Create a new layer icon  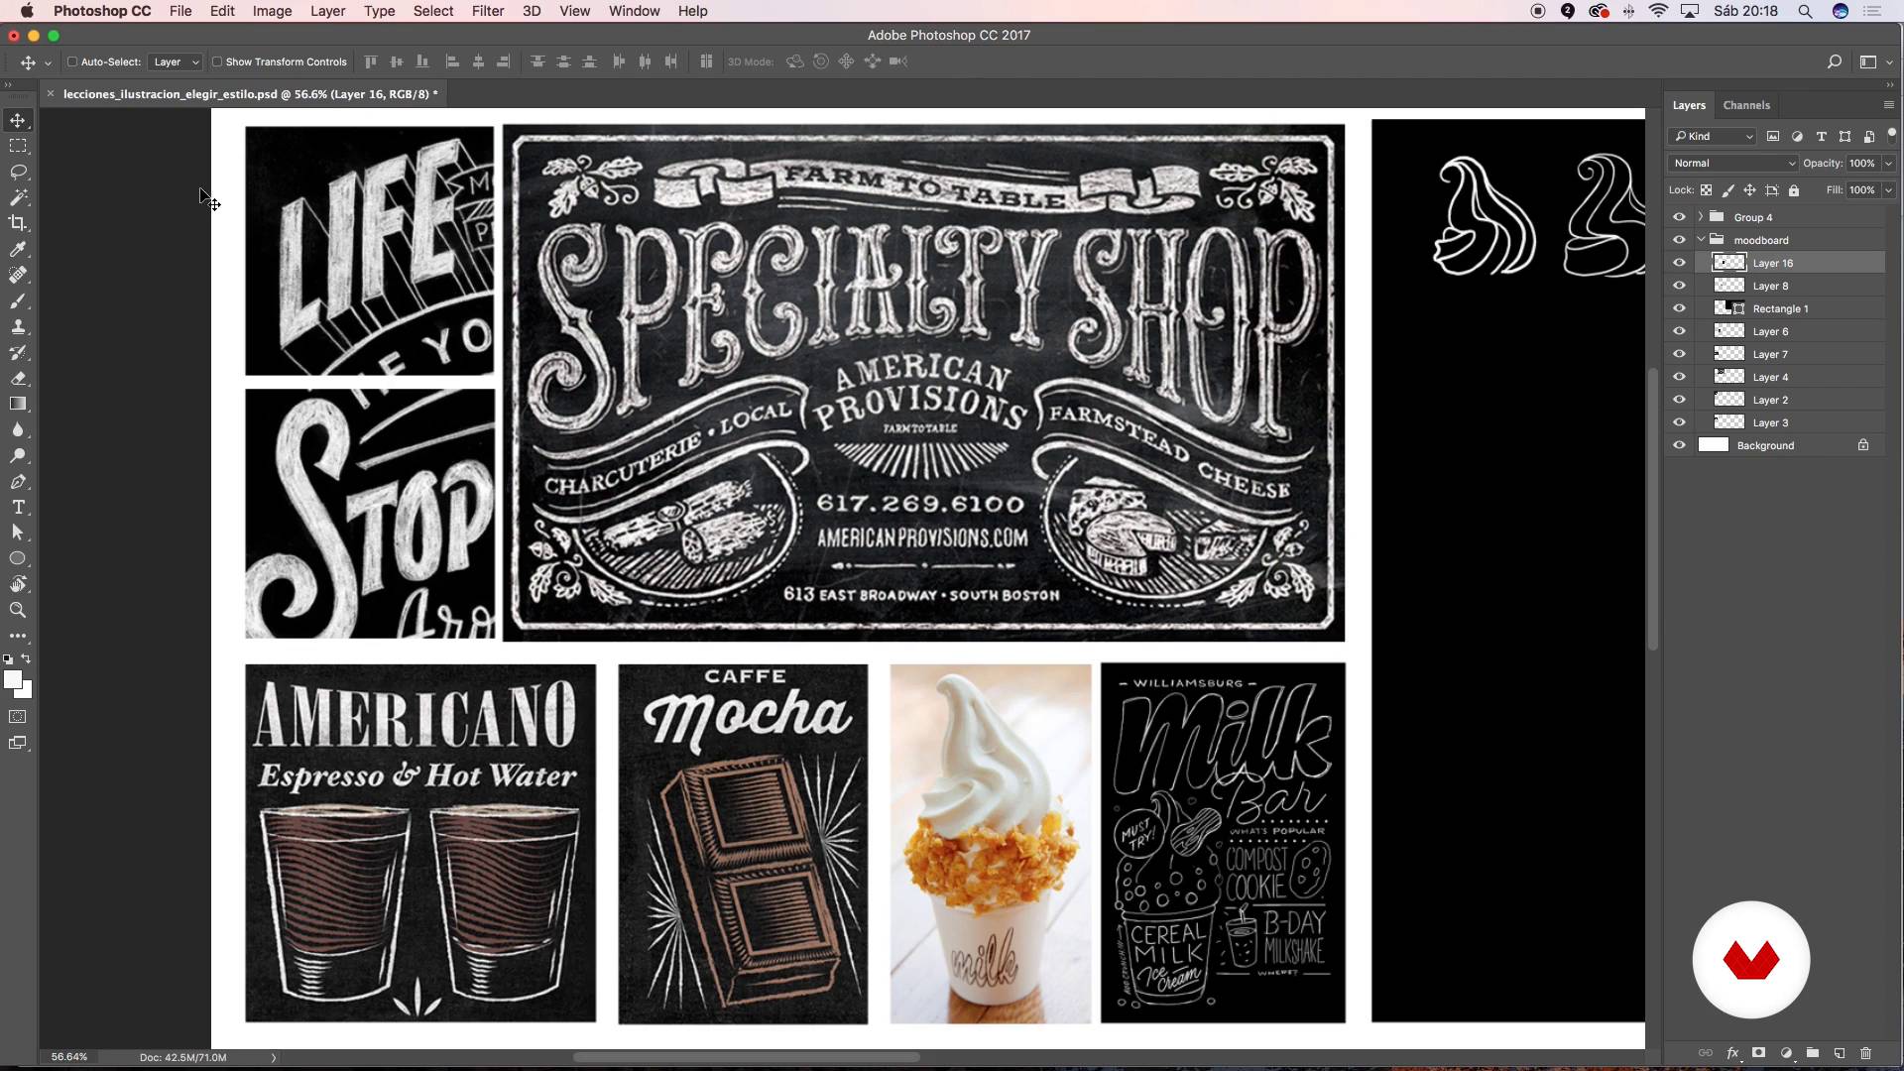(x=1839, y=1053)
